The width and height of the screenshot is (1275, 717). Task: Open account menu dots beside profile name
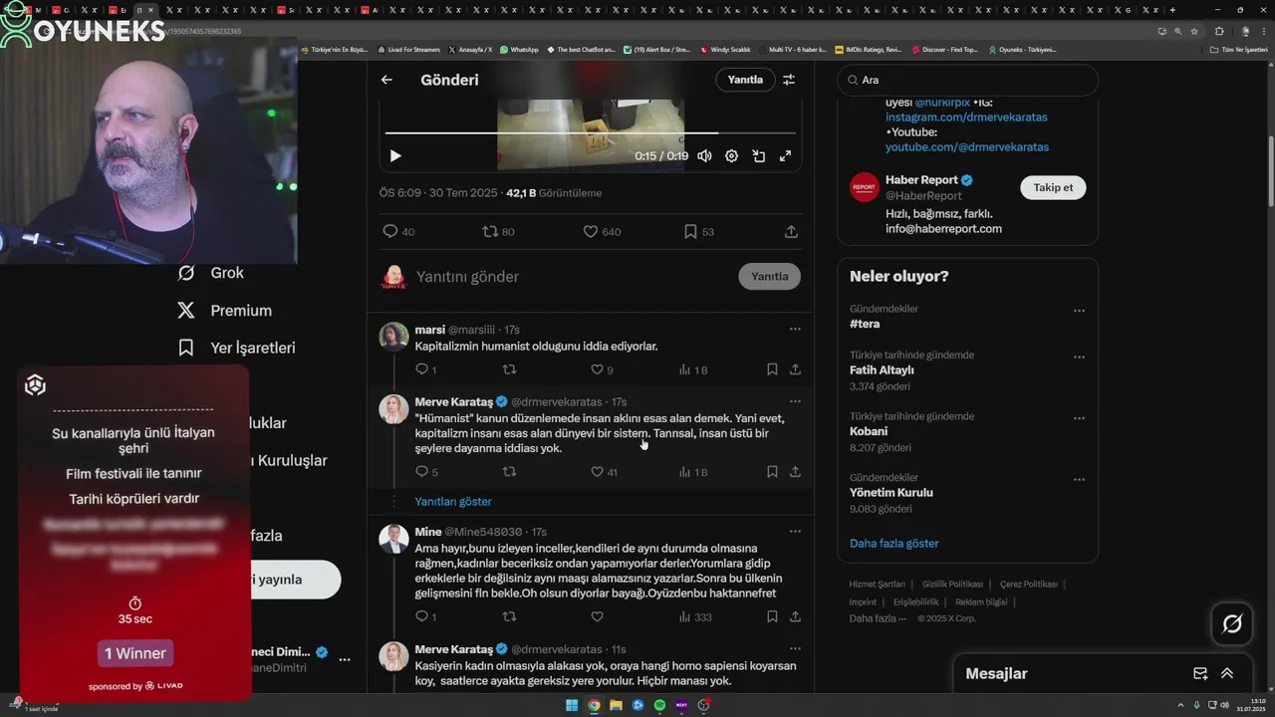click(344, 659)
